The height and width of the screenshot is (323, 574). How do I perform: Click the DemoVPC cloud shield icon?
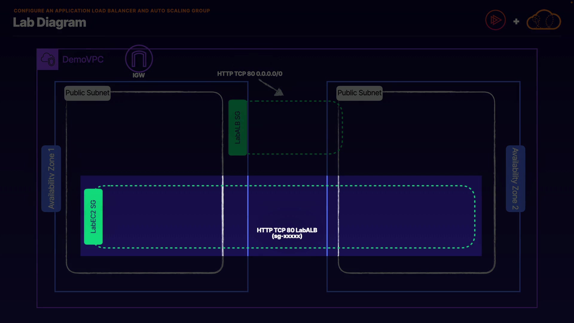pyautogui.click(x=48, y=59)
